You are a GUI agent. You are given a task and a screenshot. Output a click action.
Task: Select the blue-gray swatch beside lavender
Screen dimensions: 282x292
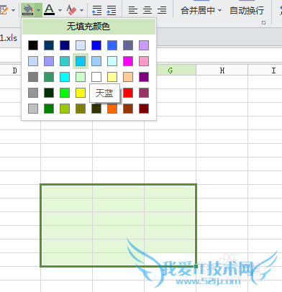click(128, 45)
